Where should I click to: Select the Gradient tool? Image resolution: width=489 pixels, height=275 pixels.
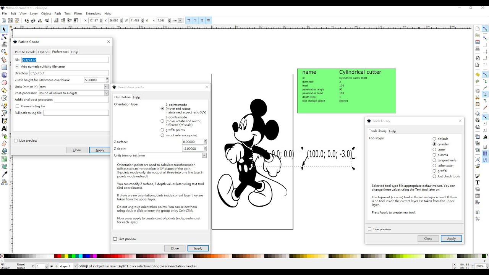(4, 159)
